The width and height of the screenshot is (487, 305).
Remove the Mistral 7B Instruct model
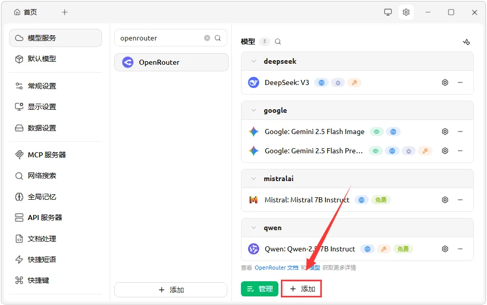(460, 200)
